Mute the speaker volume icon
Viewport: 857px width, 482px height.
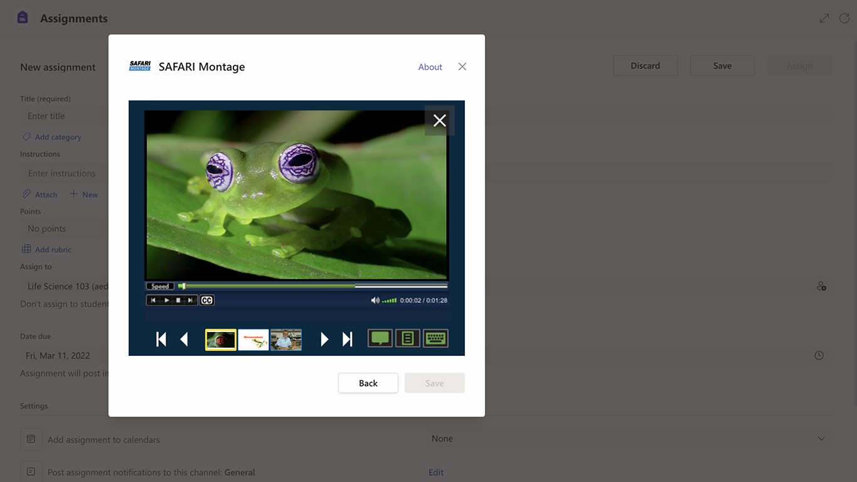pos(375,301)
